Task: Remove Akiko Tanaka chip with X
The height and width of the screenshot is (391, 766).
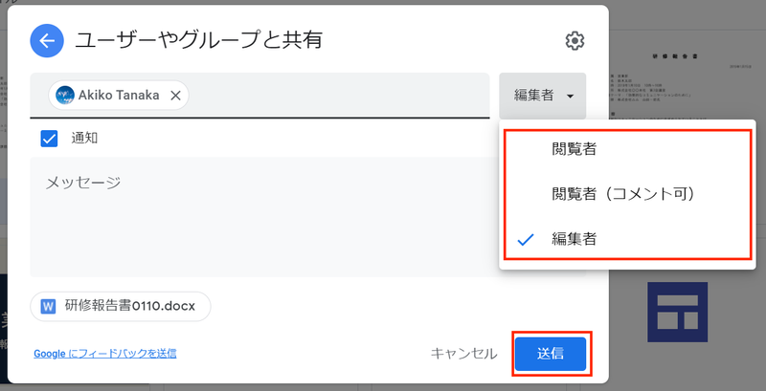Action: [x=175, y=96]
